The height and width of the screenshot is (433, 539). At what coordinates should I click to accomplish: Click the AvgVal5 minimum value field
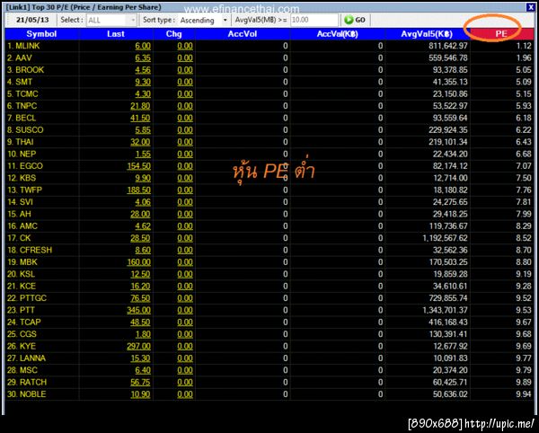coord(314,20)
